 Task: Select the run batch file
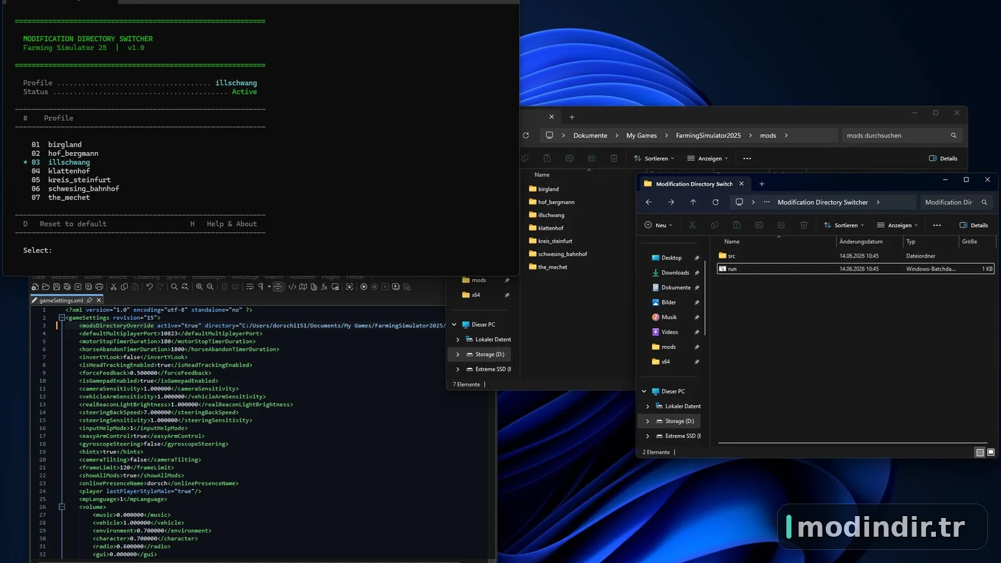coord(855,269)
